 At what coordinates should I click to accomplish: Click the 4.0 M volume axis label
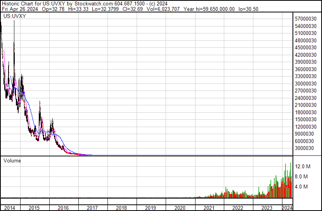pyautogui.click(x=301, y=187)
